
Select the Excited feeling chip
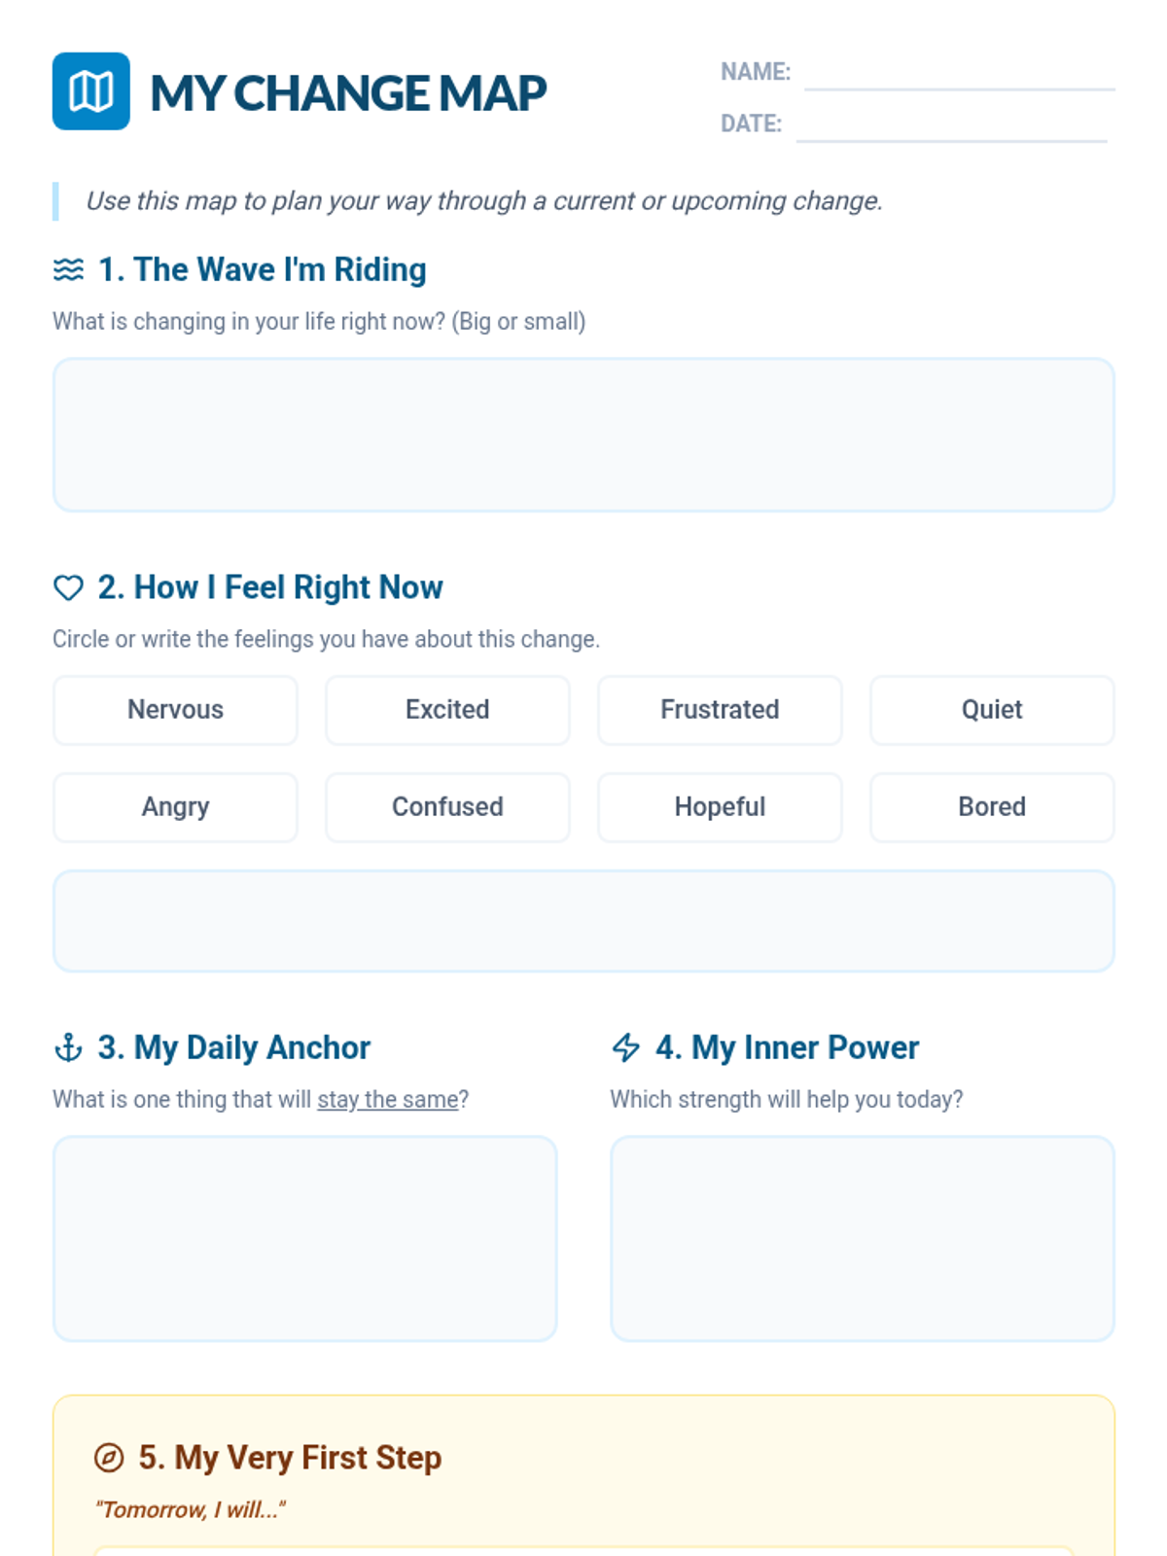point(447,710)
